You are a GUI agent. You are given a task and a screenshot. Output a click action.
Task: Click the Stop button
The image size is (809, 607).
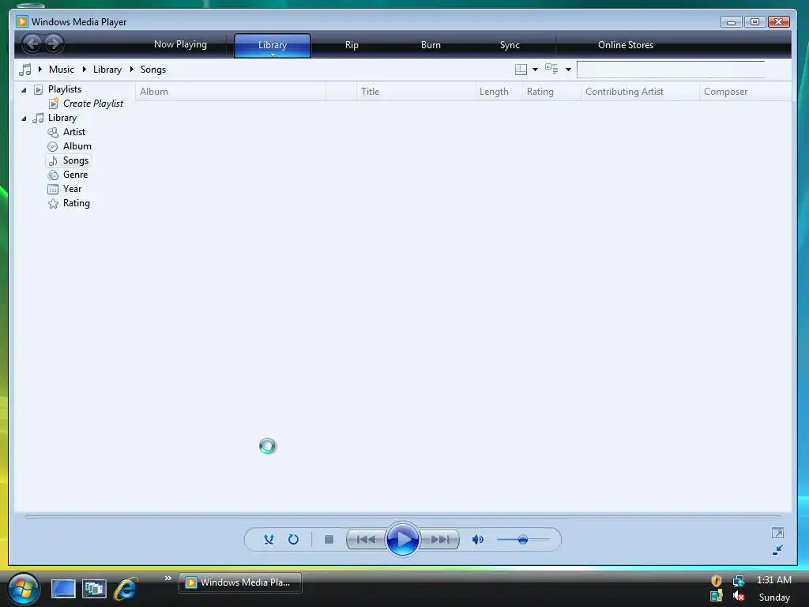point(329,539)
